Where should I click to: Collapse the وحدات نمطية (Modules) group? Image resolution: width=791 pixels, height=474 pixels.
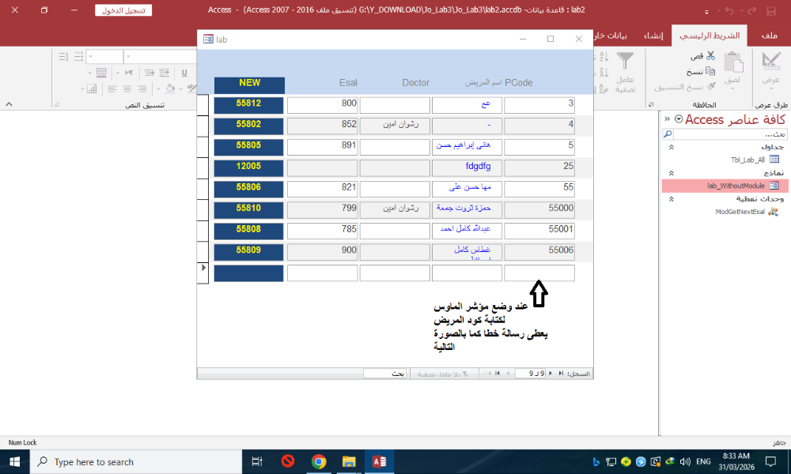[x=672, y=199]
